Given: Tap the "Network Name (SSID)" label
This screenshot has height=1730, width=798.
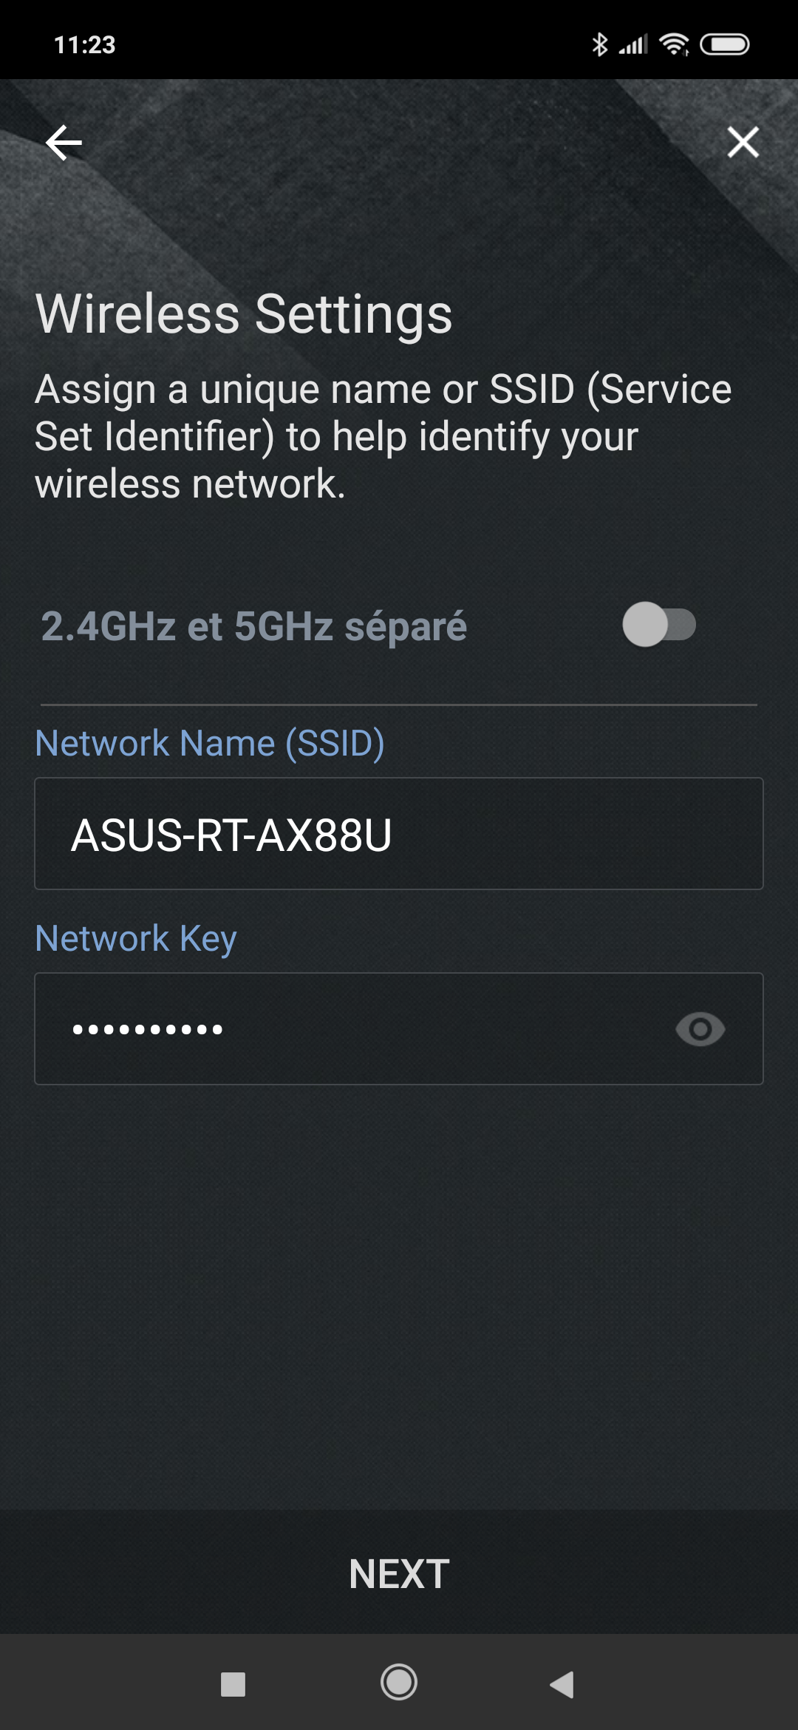Looking at the screenshot, I should tap(210, 743).
